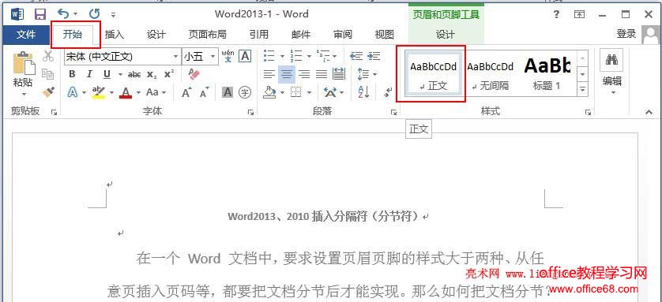
Task: Click the Justify alignment icon
Action: pyautogui.click(x=322, y=75)
